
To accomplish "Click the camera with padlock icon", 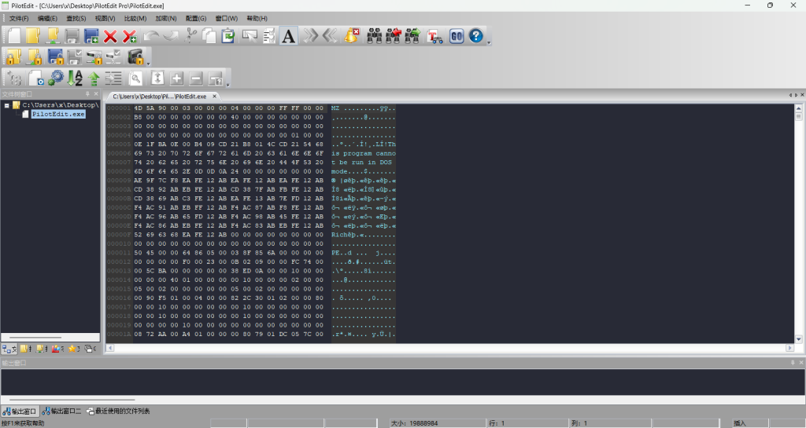I will point(135,57).
